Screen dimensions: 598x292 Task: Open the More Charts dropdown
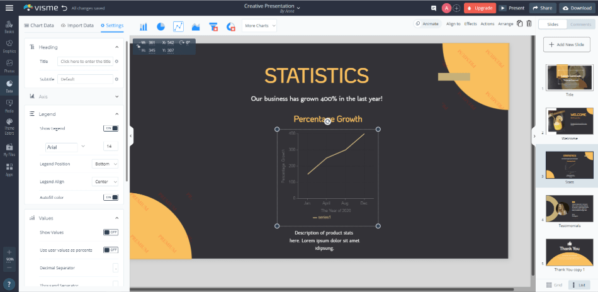[x=259, y=26]
